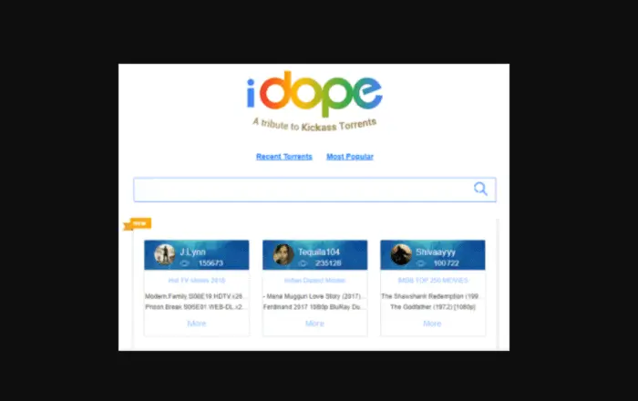
Task: Click the eye icon beside 235128
Action: click(x=303, y=263)
